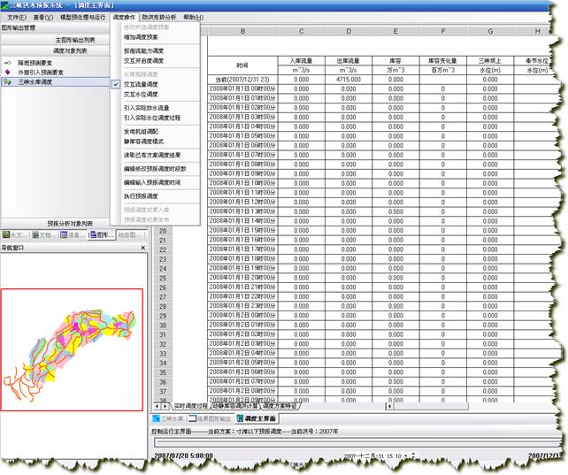Click the 文档 panel tab icon
568x475 pixels.
[35, 235]
